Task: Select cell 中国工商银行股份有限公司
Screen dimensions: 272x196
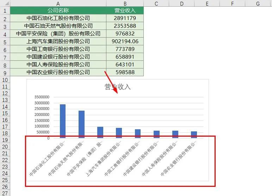Action: [58, 49]
